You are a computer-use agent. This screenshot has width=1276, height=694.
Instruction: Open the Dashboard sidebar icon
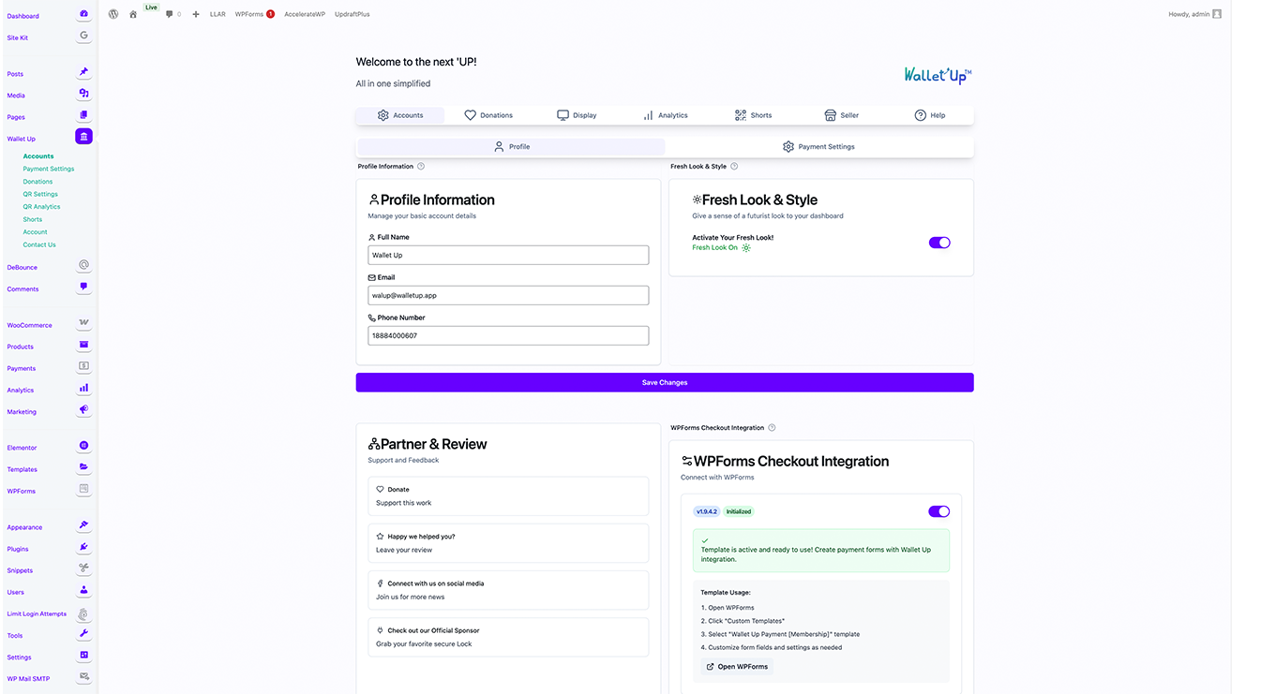coord(83,14)
